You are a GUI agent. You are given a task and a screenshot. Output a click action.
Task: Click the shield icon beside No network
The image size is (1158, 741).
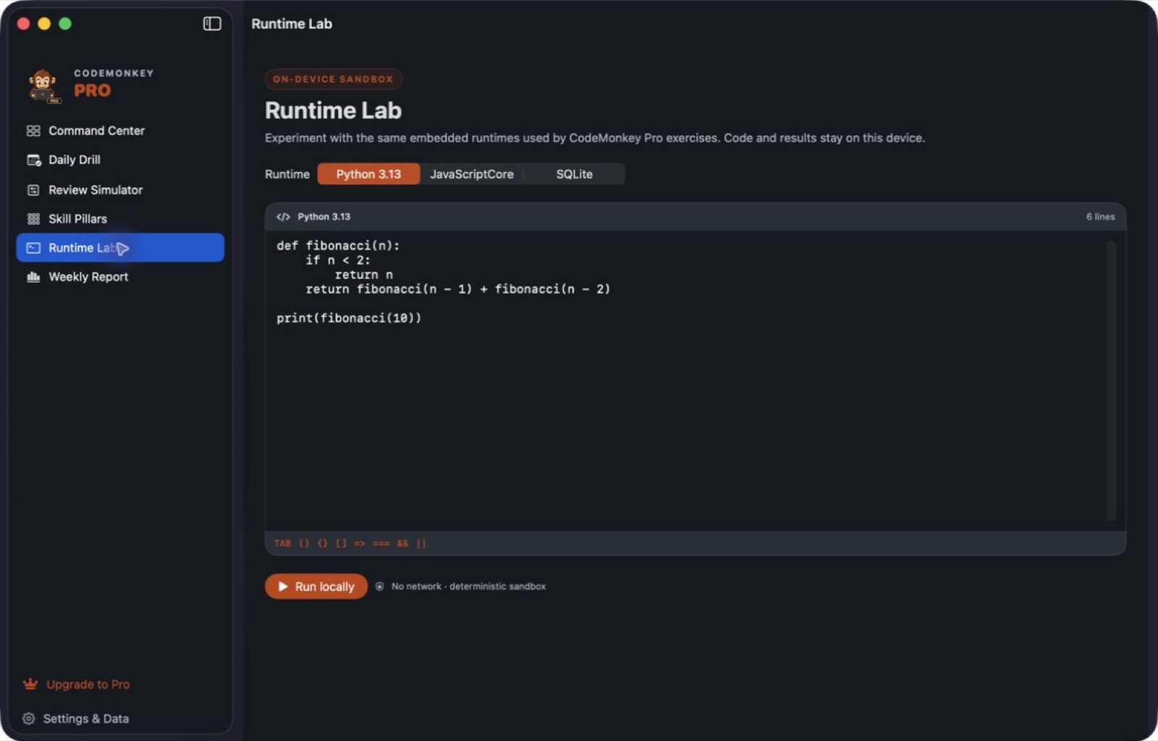(x=379, y=586)
